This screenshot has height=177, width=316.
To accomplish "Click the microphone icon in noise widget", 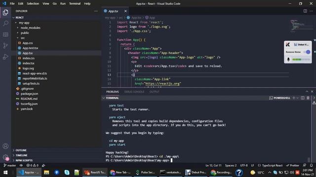I will (x=288, y=59).
